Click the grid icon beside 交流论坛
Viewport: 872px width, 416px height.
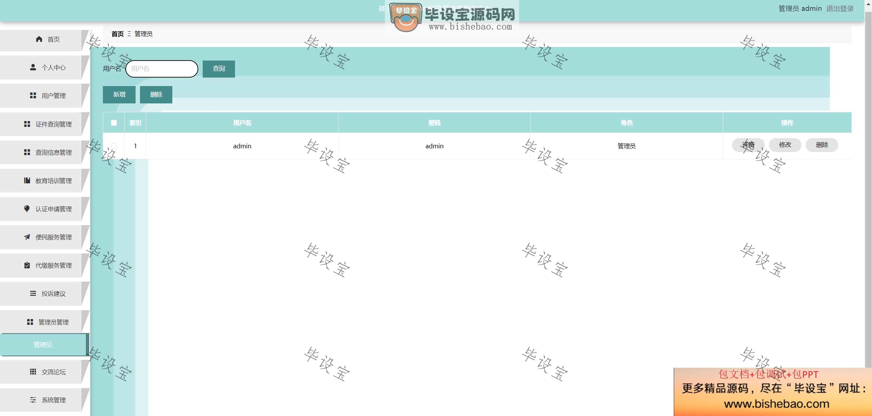pyautogui.click(x=33, y=372)
